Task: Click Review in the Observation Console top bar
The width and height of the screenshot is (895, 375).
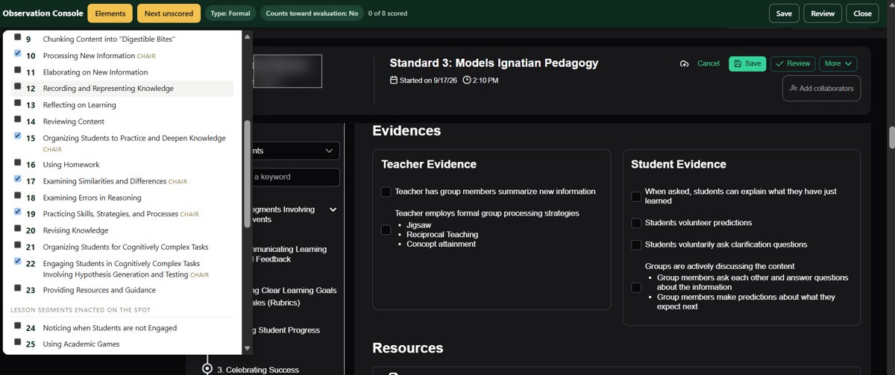Action: (823, 13)
